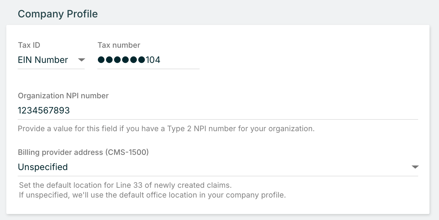This screenshot has width=439, height=220.
Task: Select the Tax ID field label
Action: [x=29, y=45]
